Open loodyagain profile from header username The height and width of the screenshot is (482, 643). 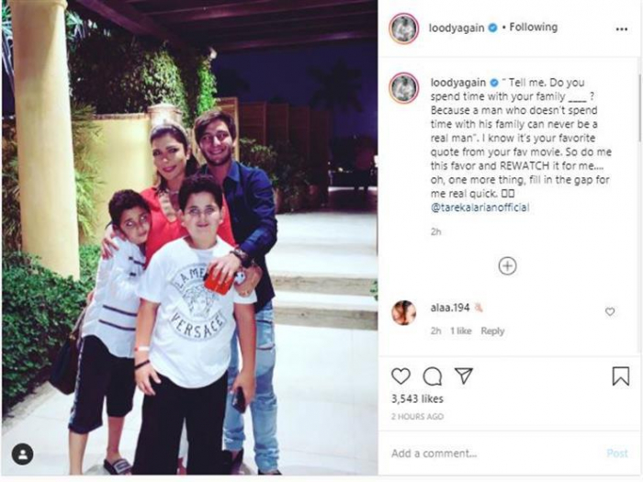(x=457, y=28)
